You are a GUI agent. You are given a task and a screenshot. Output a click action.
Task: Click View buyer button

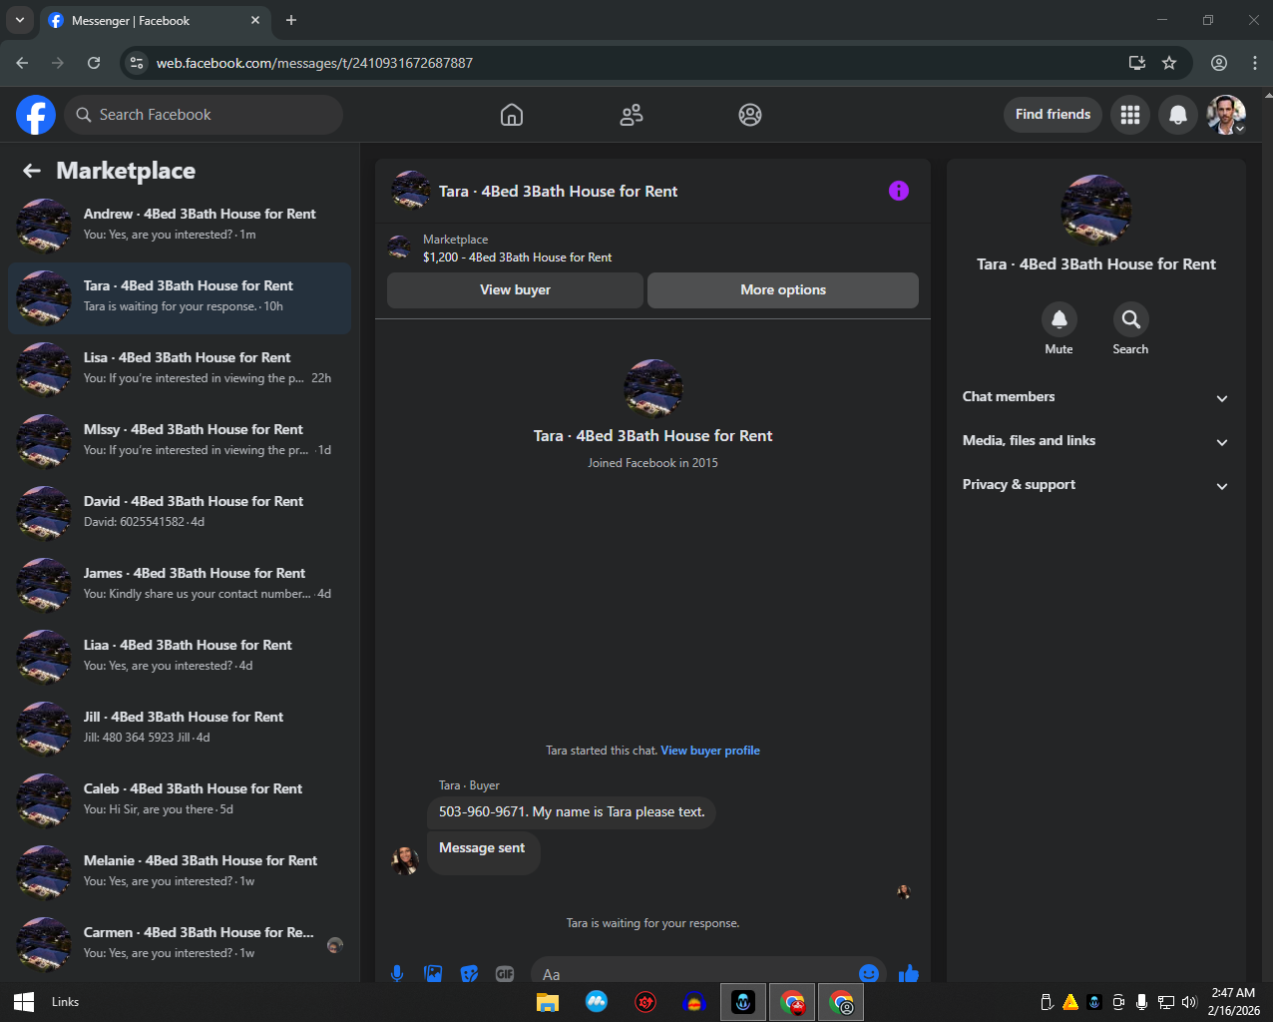[x=515, y=290]
